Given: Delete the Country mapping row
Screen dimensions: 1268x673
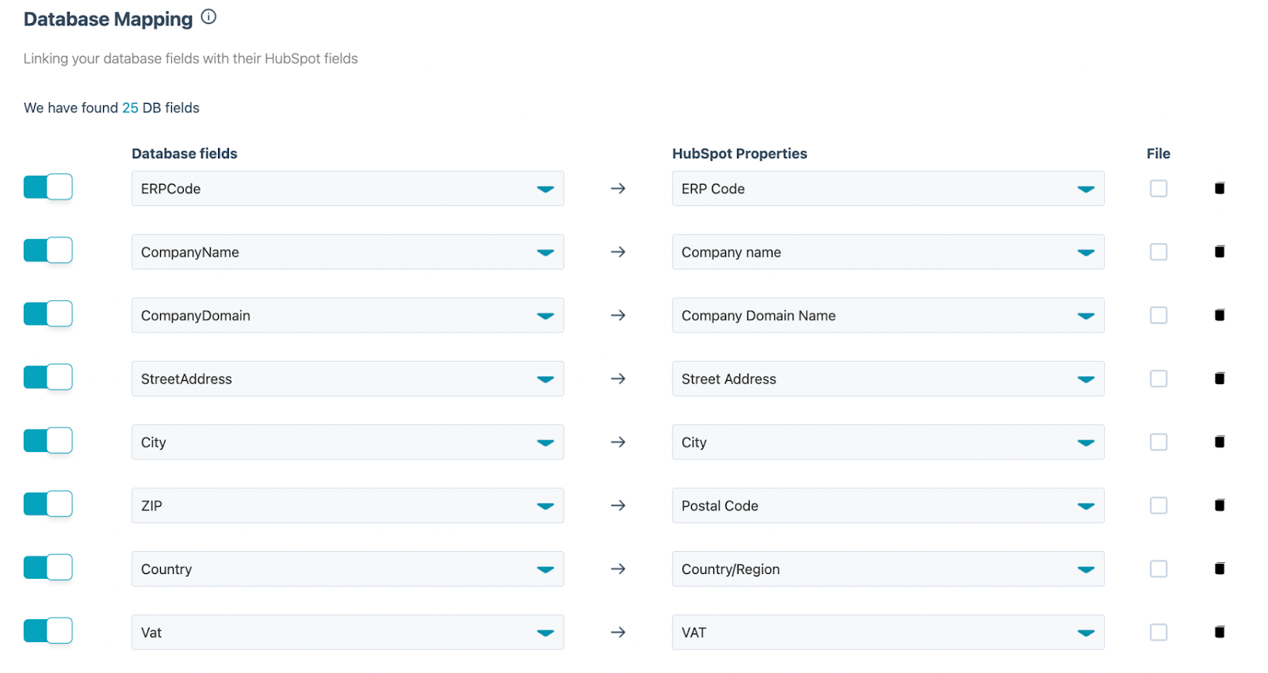Looking at the screenshot, I should coord(1220,568).
